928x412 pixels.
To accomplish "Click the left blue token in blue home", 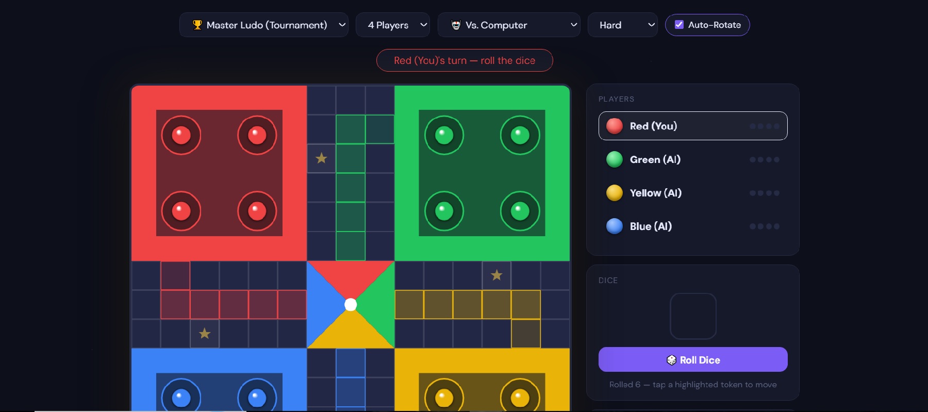I will 181,397.
